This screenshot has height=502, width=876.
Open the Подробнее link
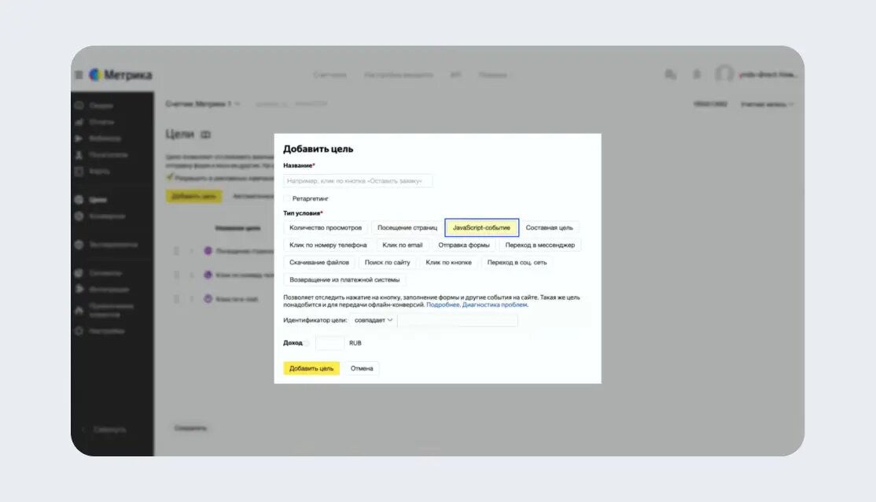[443, 305]
